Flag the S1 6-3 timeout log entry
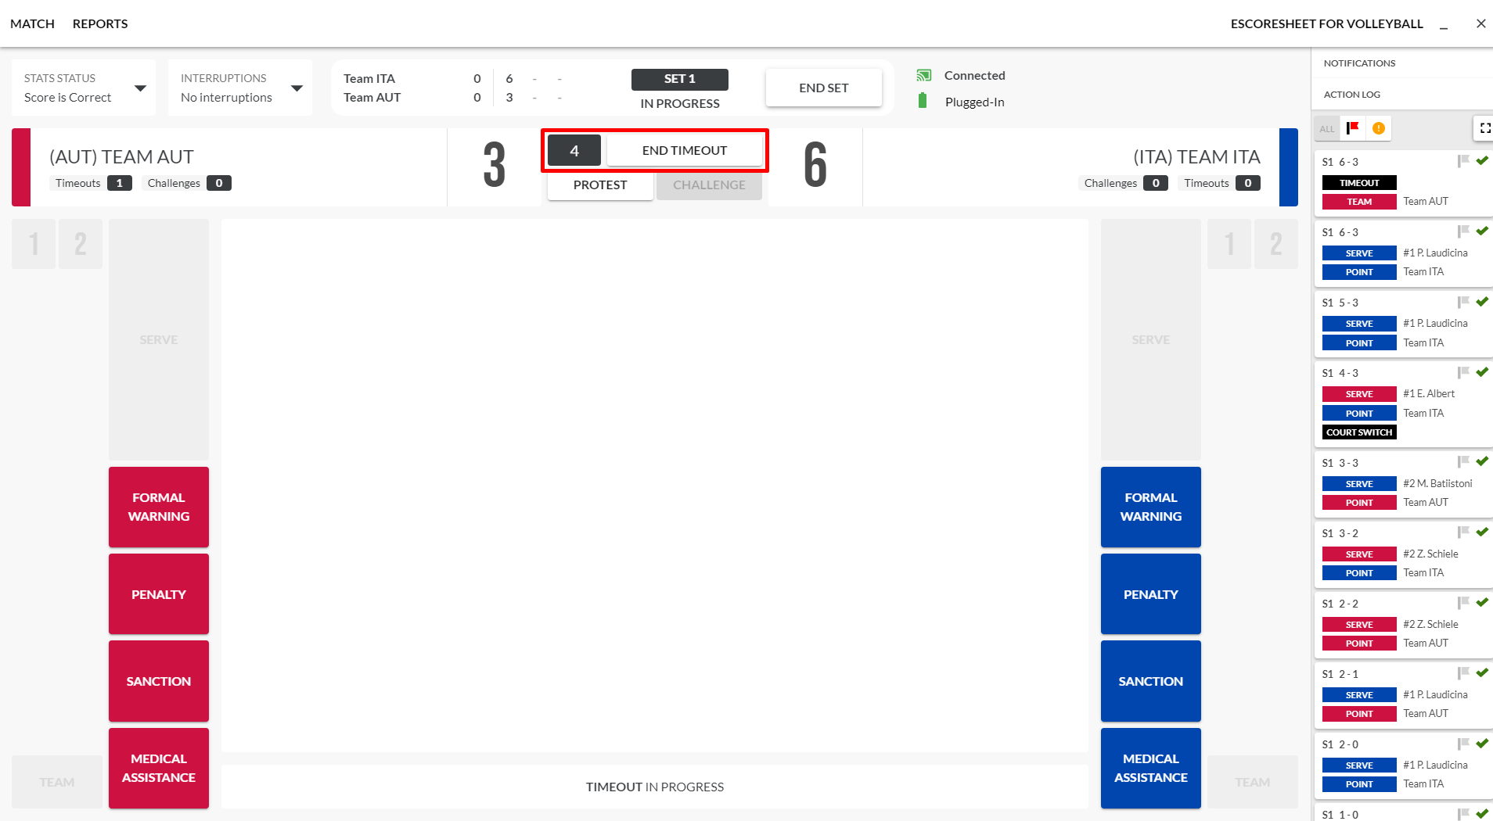Image resolution: width=1493 pixels, height=821 pixels. (x=1463, y=161)
